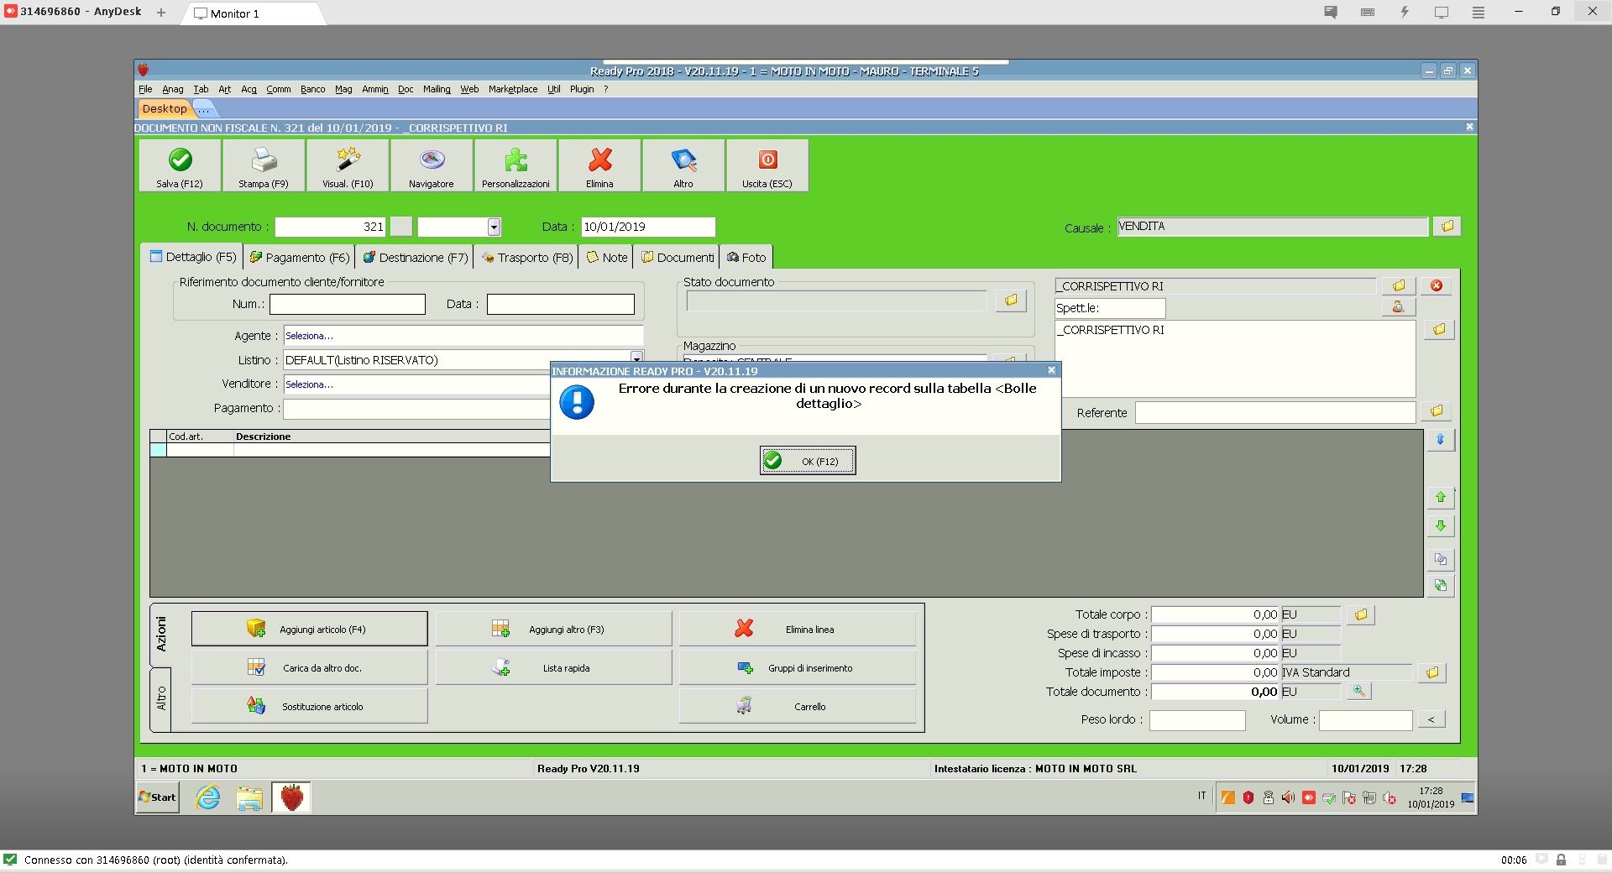Open file explorer folder in taskbar

click(x=249, y=797)
